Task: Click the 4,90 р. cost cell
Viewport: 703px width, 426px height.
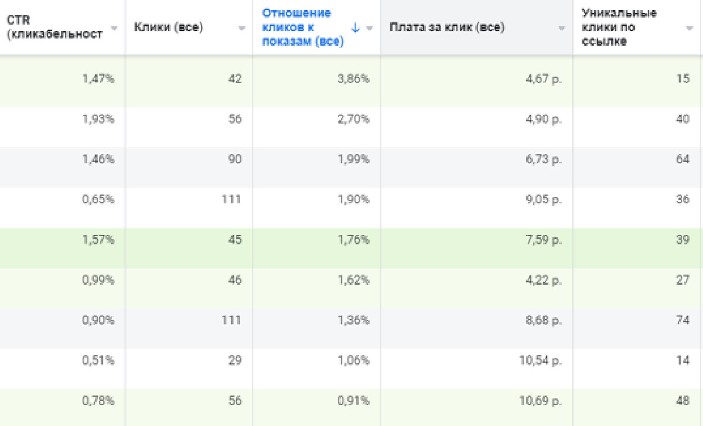Action: (477, 119)
